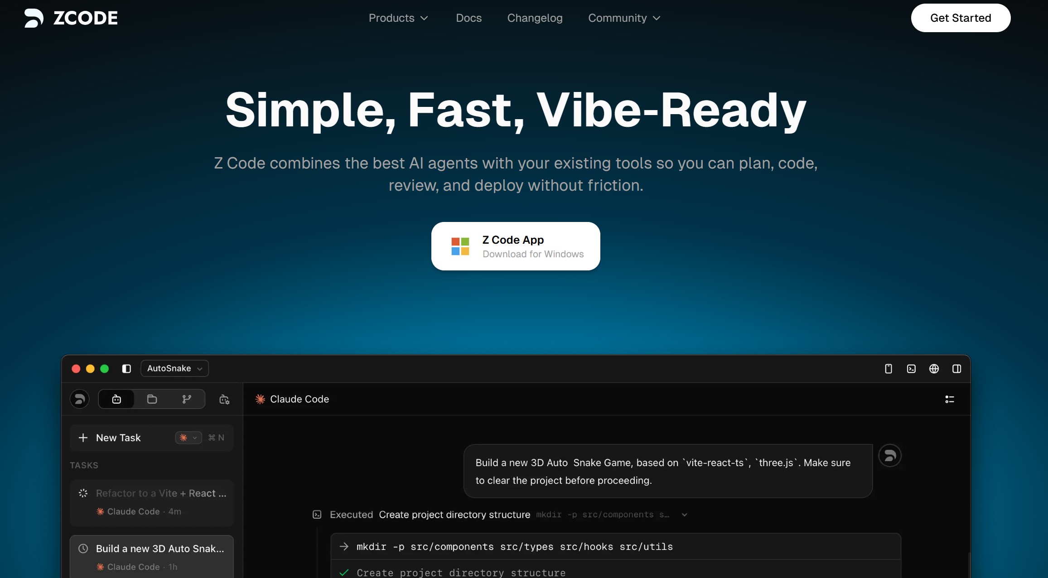Viewport: 1048px width, 578px height.
Task: Expand the Executed command details chevron
Action: (685, 515)
